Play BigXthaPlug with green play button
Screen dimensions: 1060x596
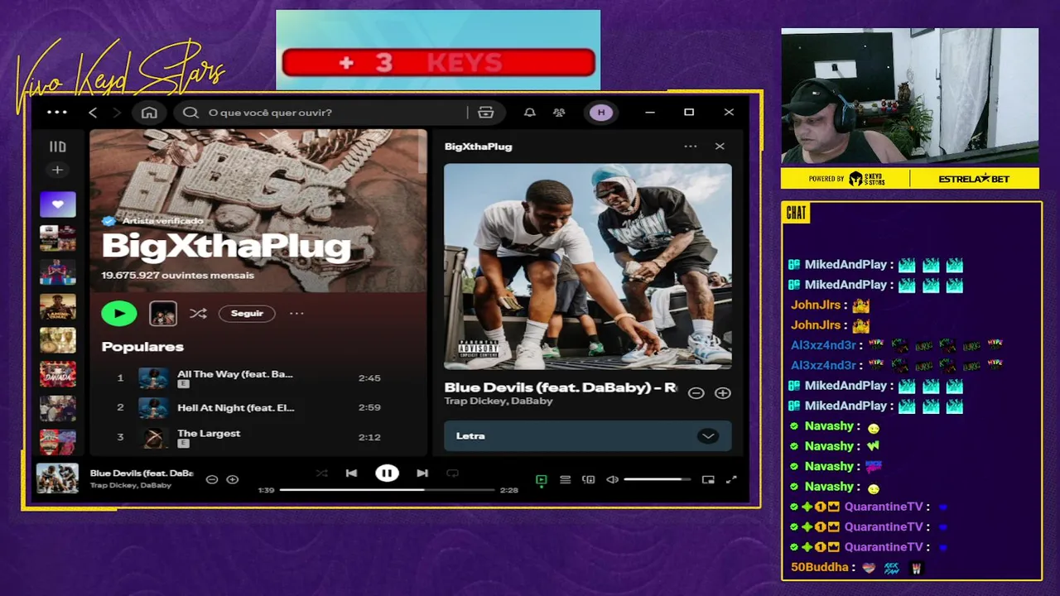pos(119,313)
